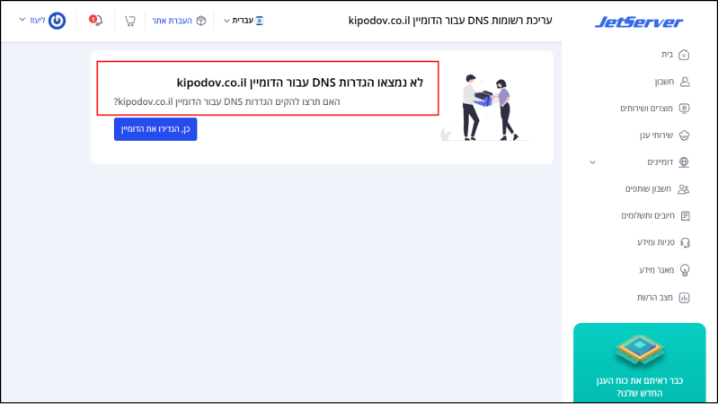Click the question text האם תרצו להקים הגדרות DNS

coord(226,101)
